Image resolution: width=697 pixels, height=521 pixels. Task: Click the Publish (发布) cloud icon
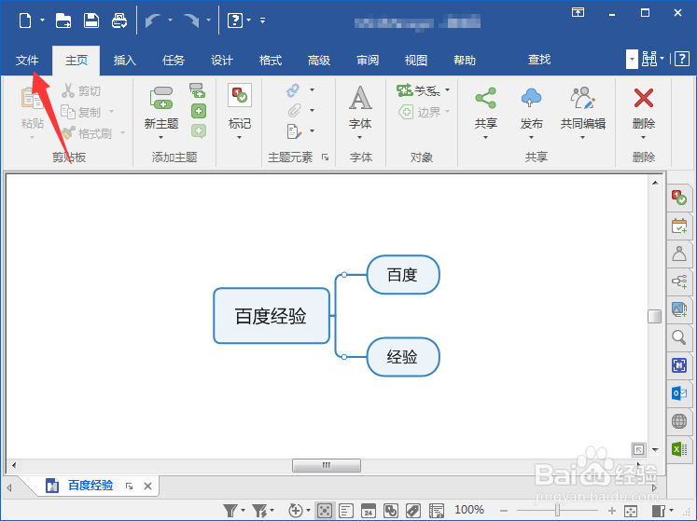pos(531,98)
